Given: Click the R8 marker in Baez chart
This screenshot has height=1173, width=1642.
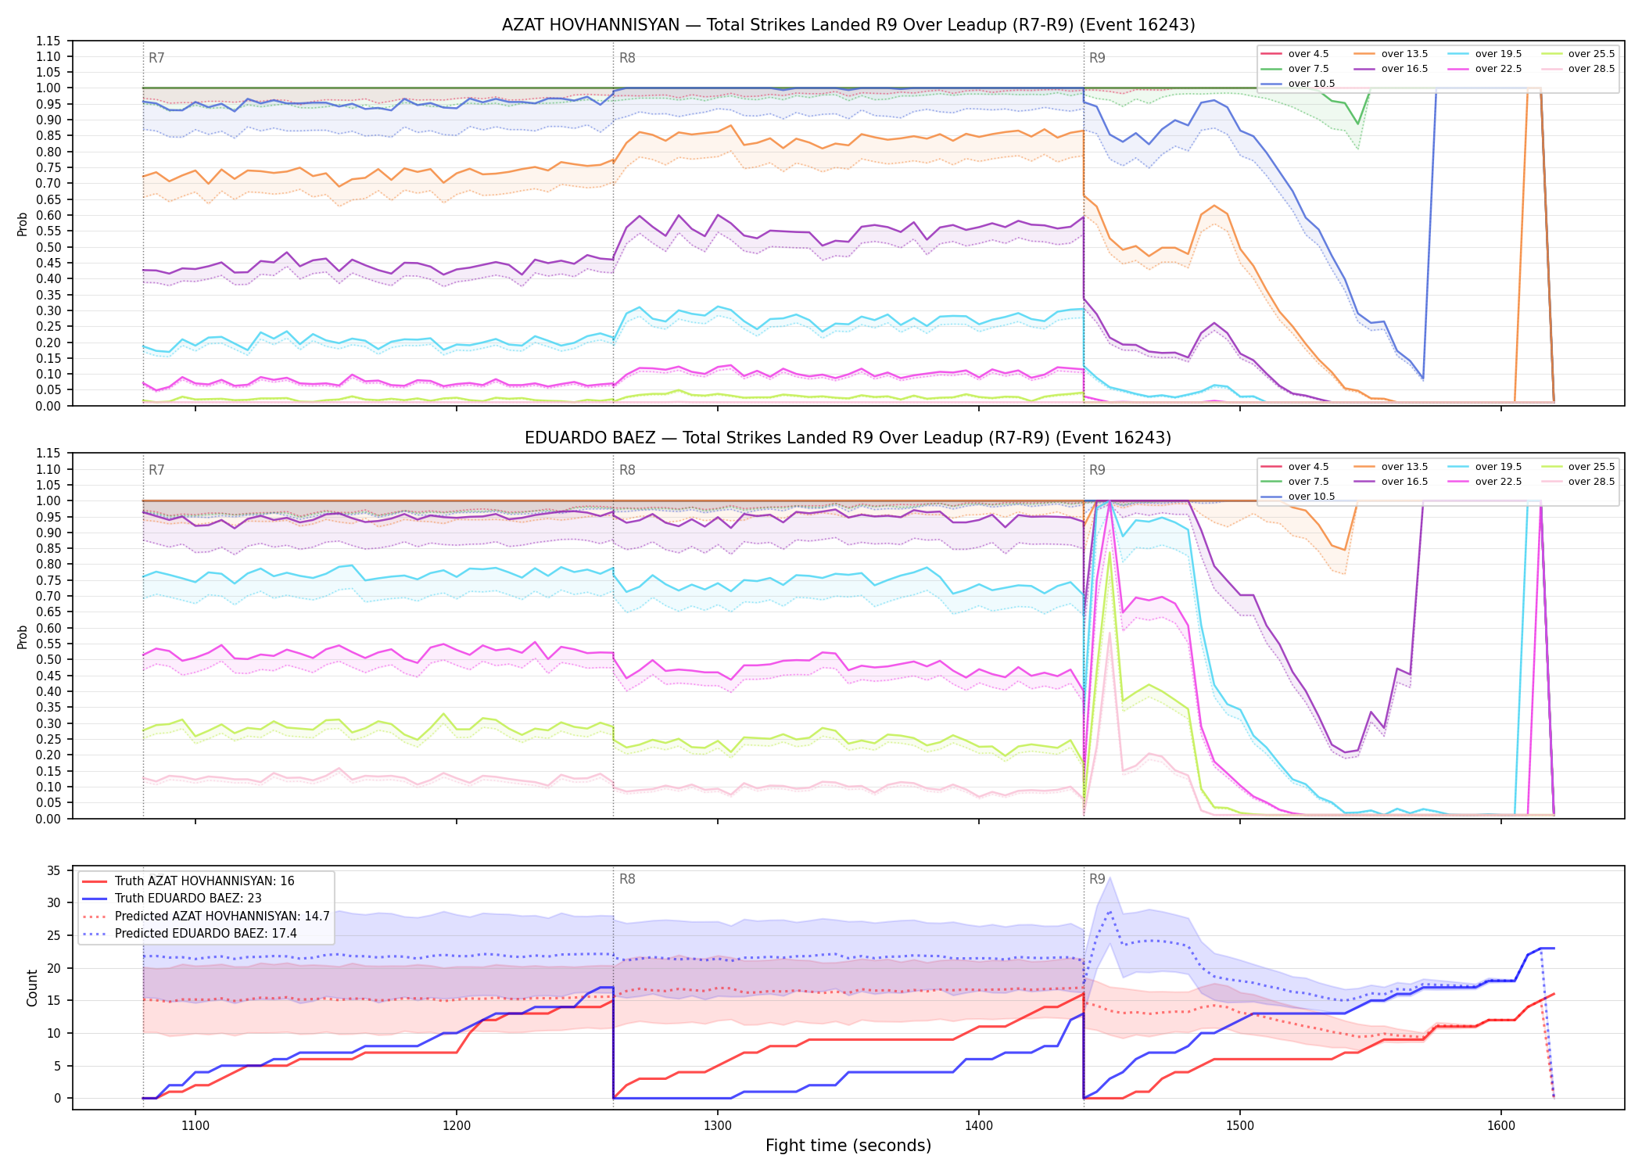Looking at the screenshot, I should (627, 470).
